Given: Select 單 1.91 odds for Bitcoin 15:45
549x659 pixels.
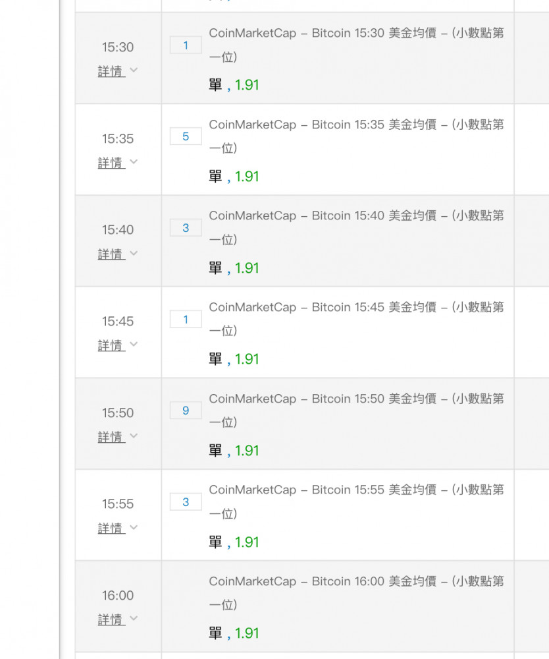Looking at the screenshot, I should [234, 359].
